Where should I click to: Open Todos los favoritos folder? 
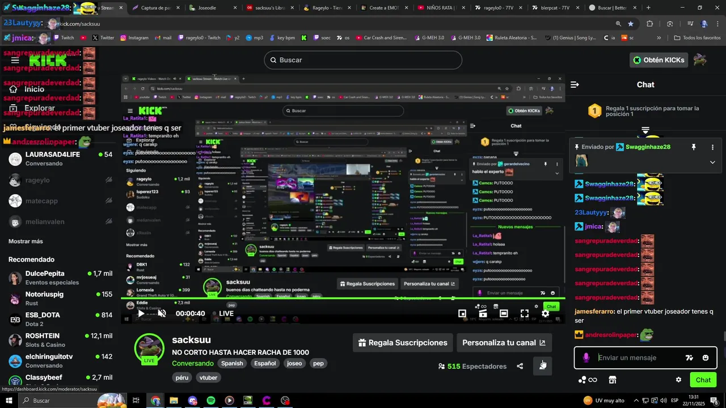tap(697, 38)
